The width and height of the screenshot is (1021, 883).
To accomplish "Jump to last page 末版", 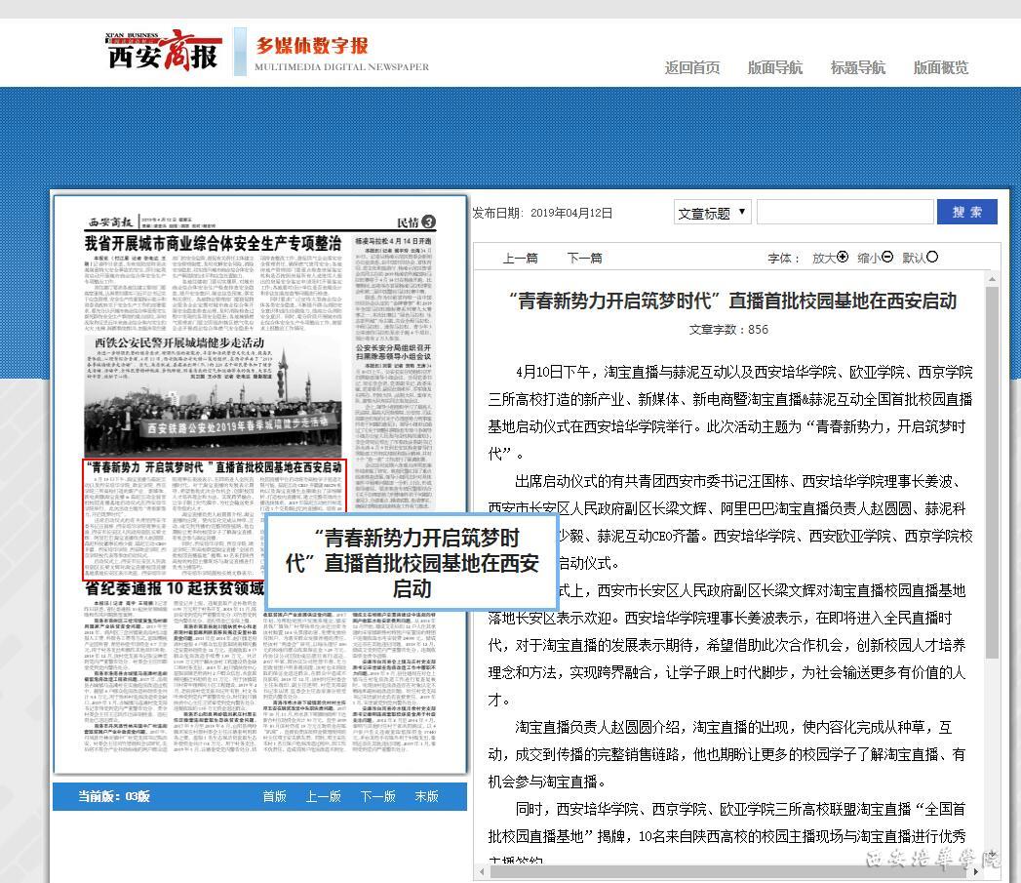I will (x=426, y=797).
